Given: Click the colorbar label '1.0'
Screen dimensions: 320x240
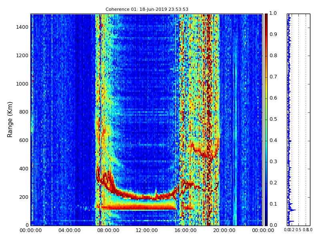Looking at the screenshot, I should click(x=273, y=13).
